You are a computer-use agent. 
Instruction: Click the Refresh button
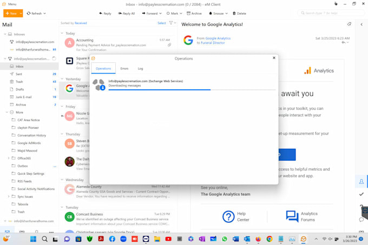(34, 14)
